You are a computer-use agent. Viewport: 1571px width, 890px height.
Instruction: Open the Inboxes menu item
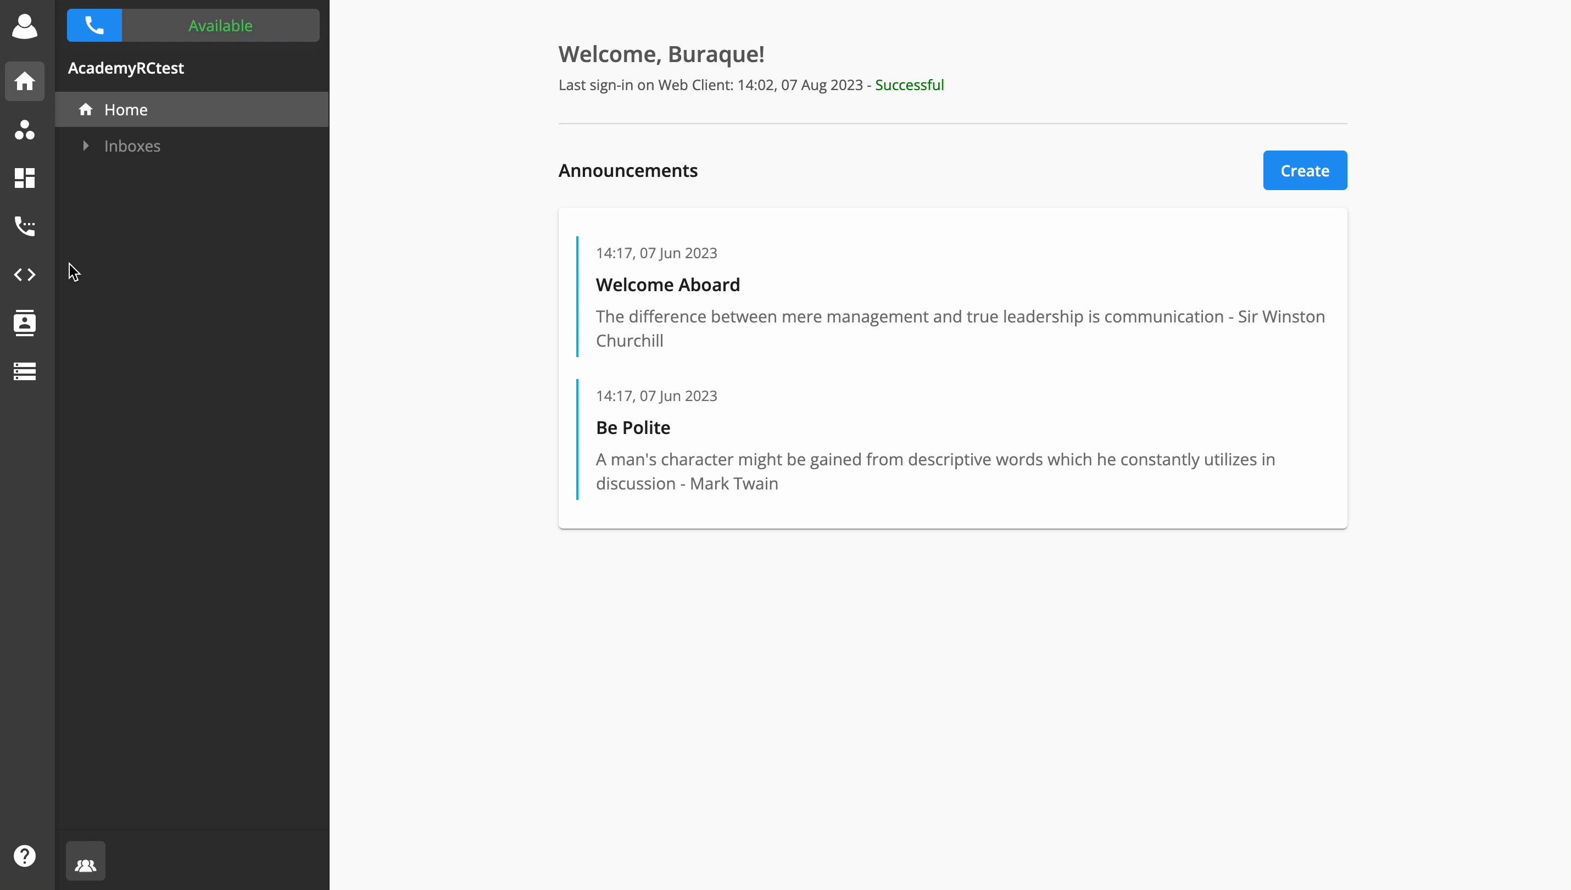click(x=132, y=146)
